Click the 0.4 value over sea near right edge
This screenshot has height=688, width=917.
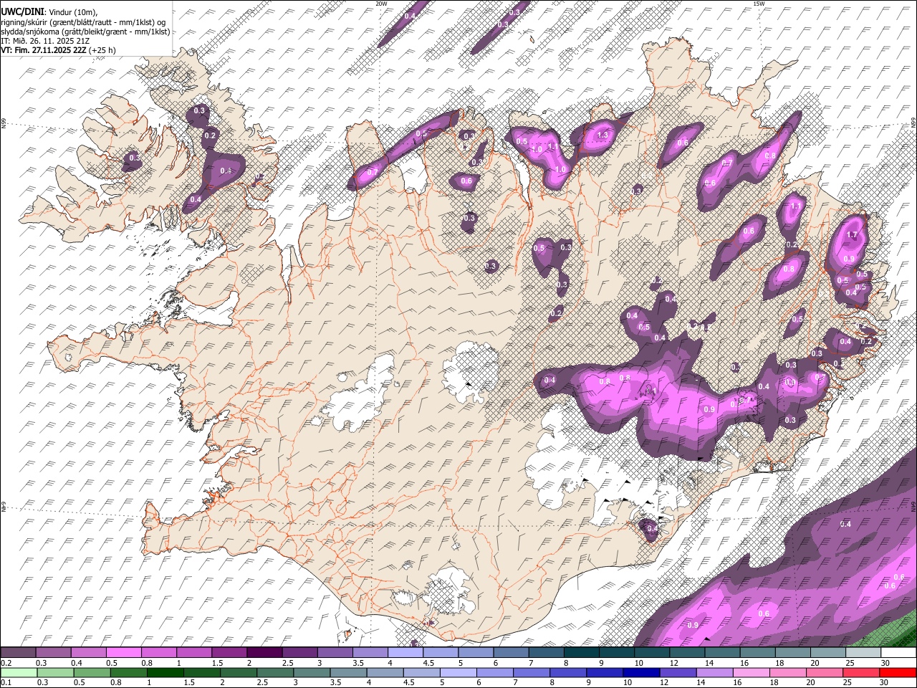tap(845, 525)
